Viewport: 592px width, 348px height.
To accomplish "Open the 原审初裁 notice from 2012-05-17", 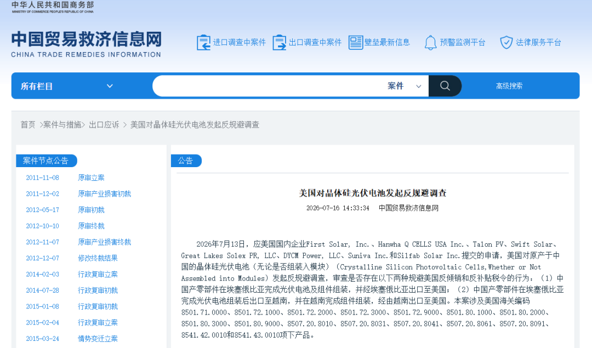I will coord(91,210).
